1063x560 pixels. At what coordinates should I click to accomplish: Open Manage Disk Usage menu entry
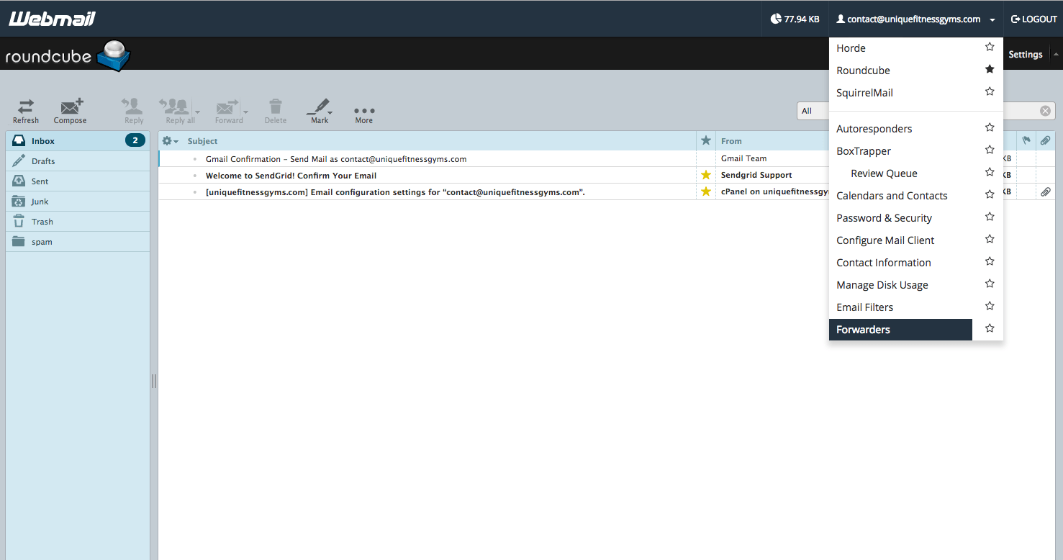[x=901, y=285]
